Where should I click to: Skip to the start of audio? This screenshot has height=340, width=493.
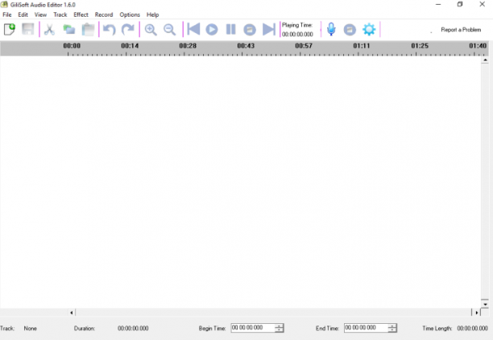[193, 29]
